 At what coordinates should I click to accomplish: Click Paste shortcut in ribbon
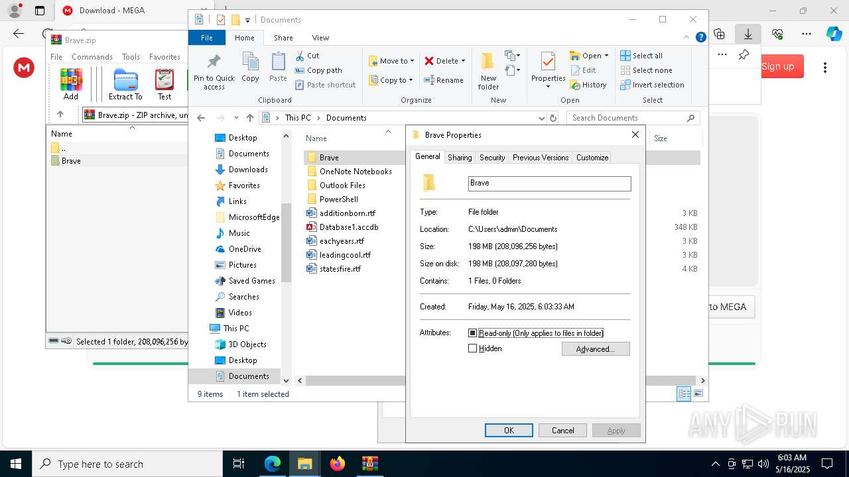325,85
